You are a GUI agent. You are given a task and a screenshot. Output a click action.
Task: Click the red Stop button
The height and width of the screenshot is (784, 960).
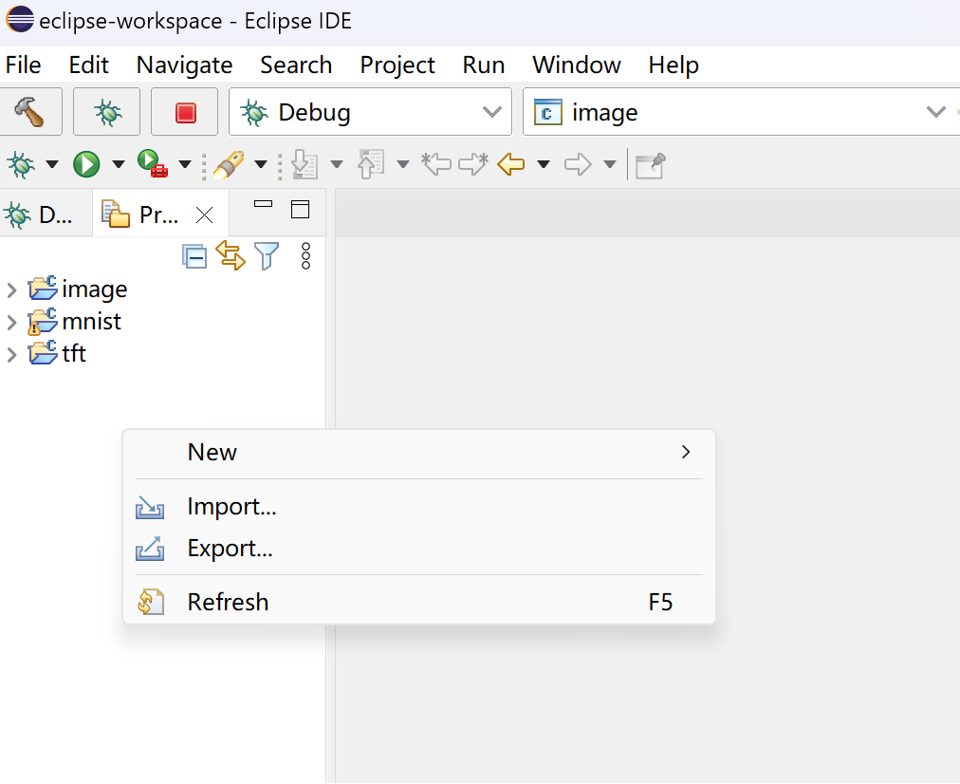[185, 112]
